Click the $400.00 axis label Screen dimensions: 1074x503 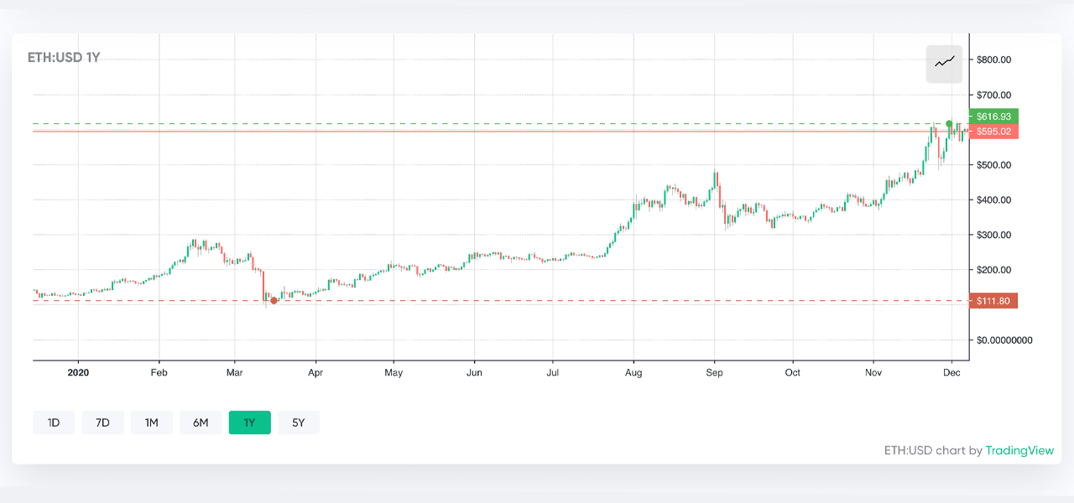pos(993,200)
